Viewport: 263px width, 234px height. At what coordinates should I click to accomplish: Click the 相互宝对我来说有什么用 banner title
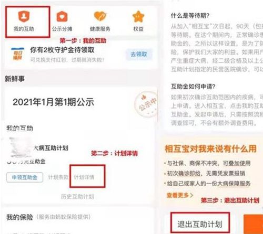click(x=210, y=149)
